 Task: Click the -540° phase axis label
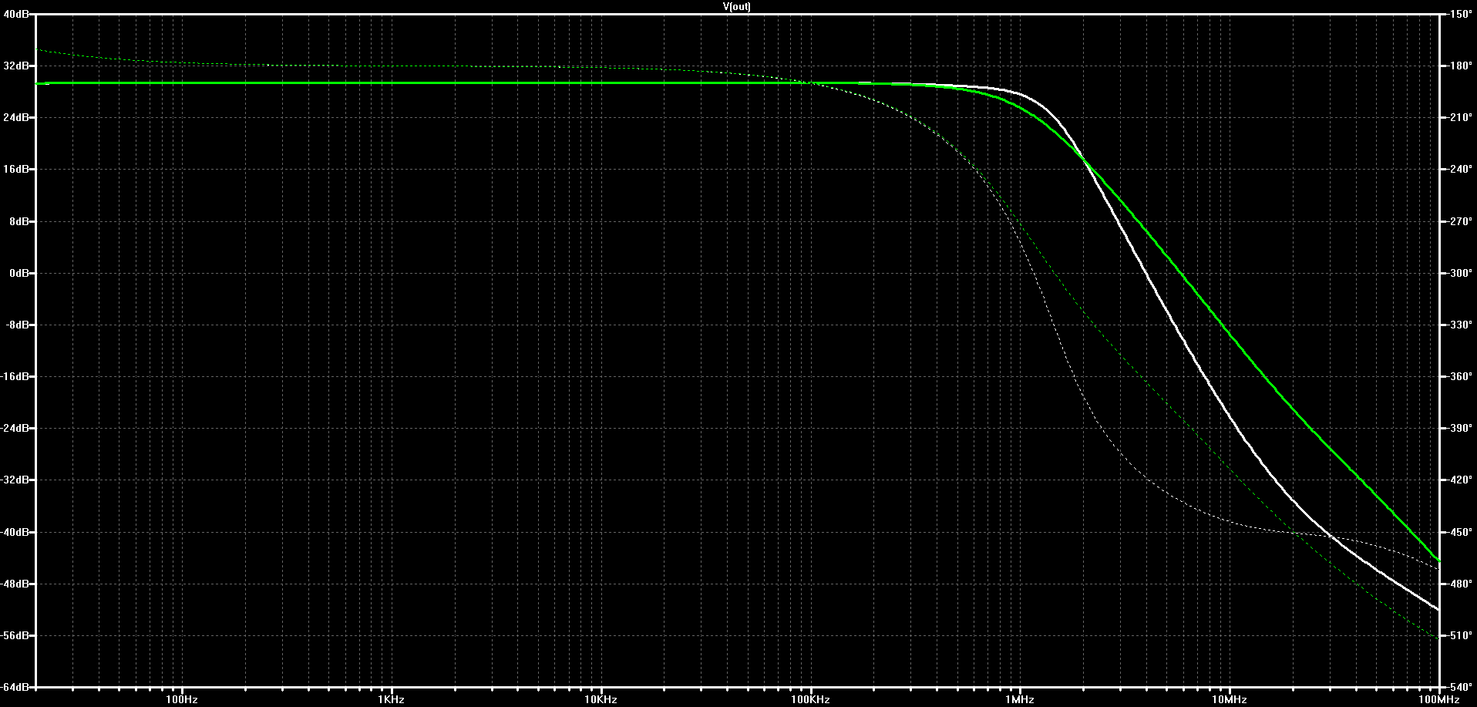pyautogui.click(x=1460, y=687)
